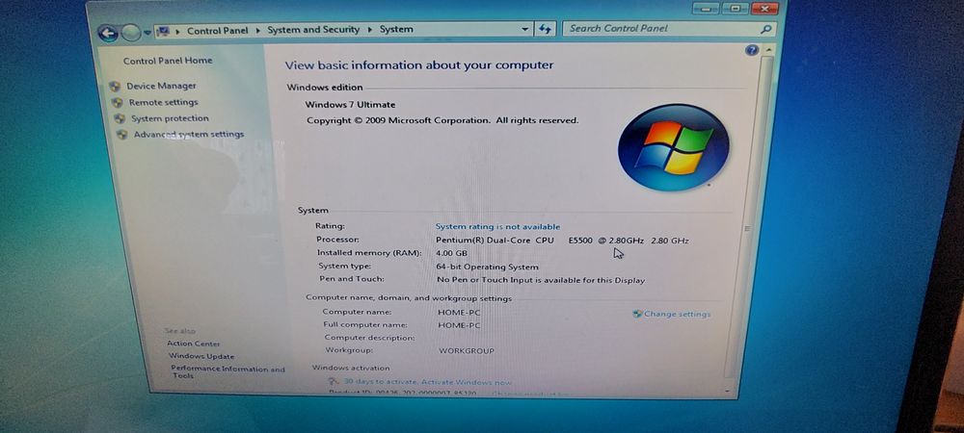
Task: Click the key icon by activation link
Action: click(334, 381)
